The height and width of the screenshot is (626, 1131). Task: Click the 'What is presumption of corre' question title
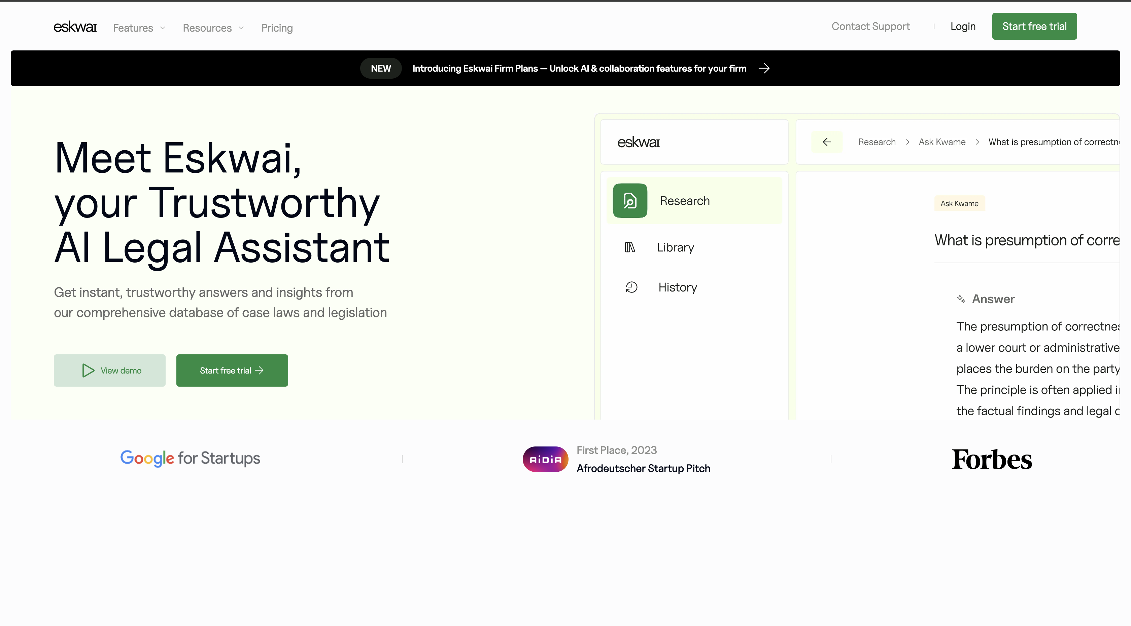click(1027, 240)
